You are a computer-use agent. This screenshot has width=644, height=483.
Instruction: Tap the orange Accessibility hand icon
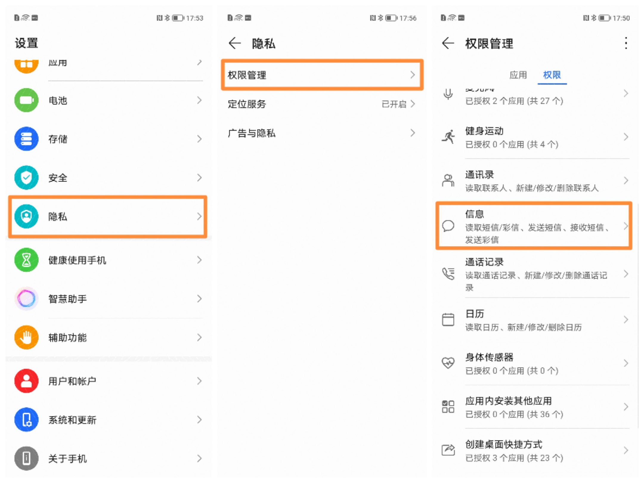point(26,338)
